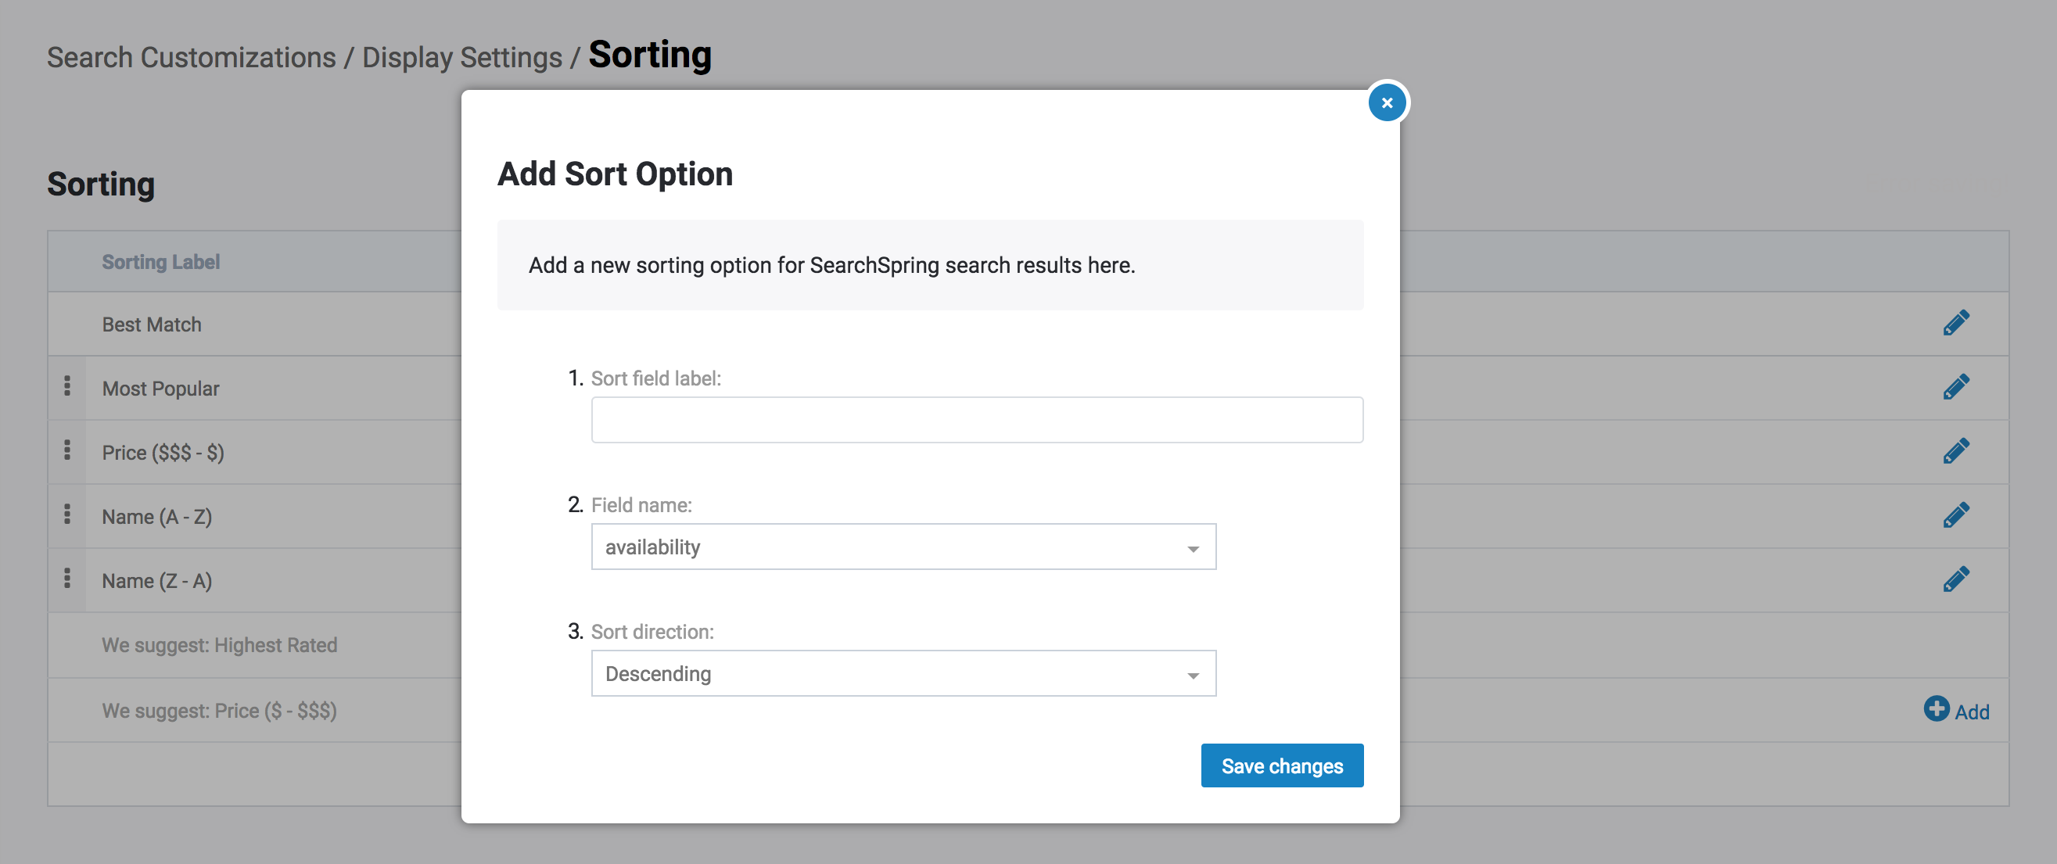The height and width of the screenshot is (864, 2057).
Task: Open the Field name dropdown showing availability
Action: [903, 547]
